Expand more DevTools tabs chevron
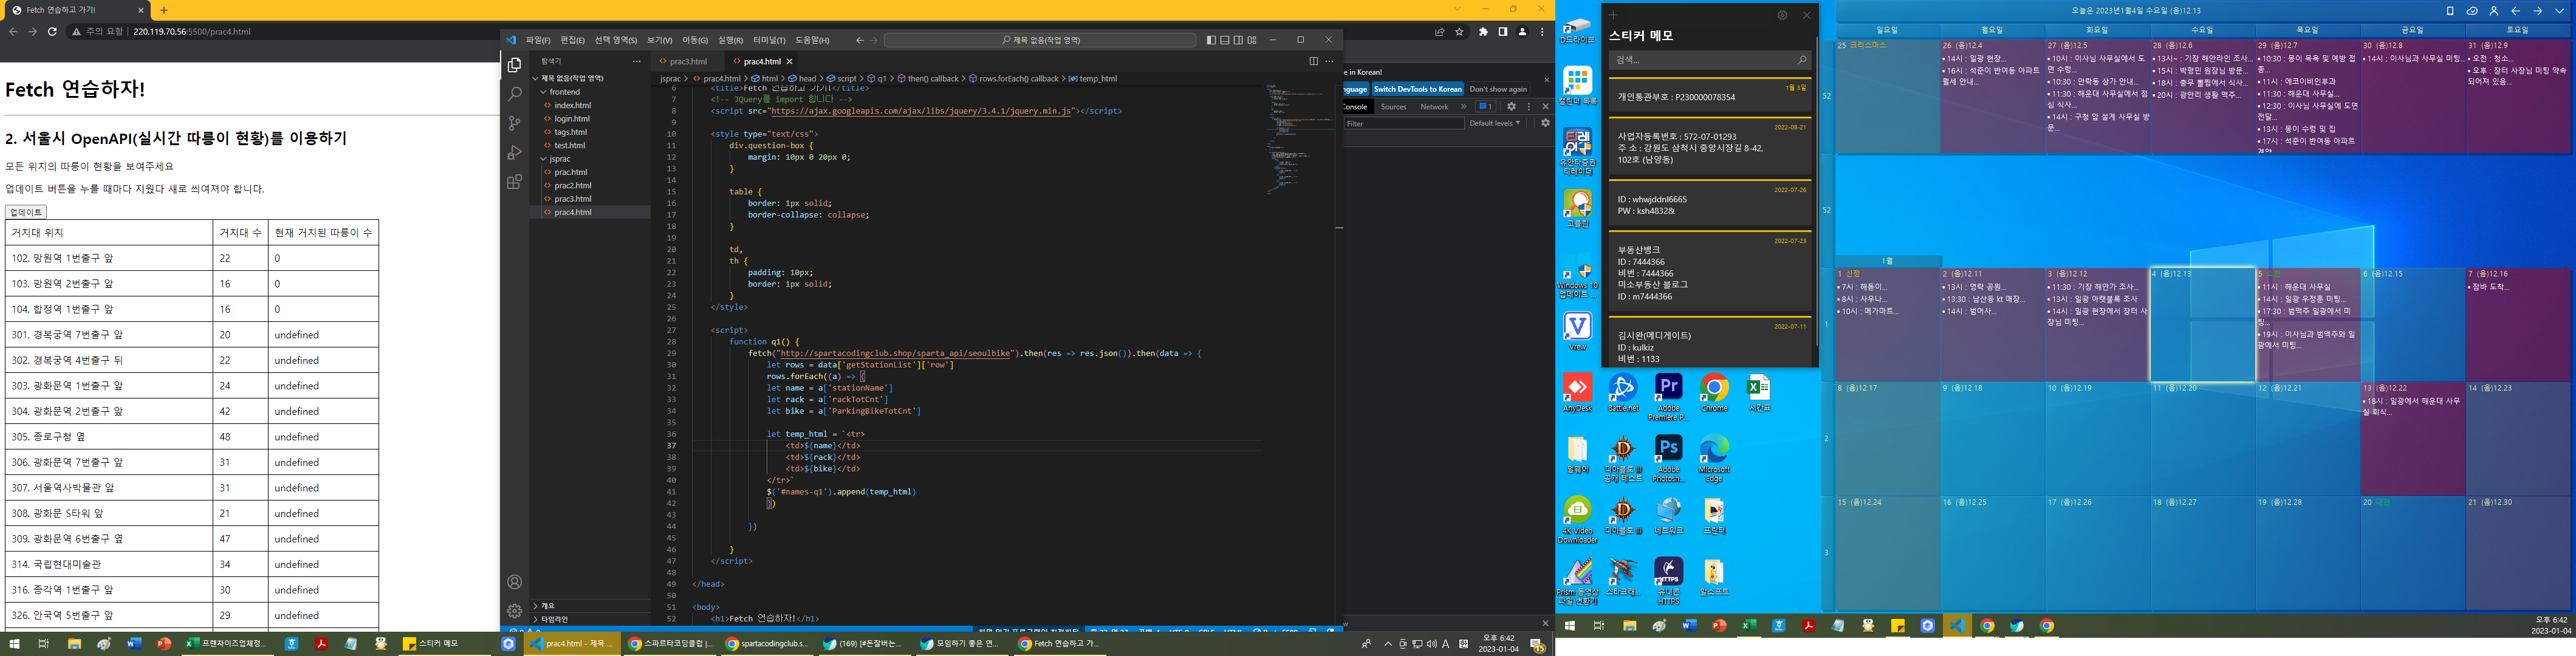This screenshot has width=2576, height=656. click(1463, 106)
